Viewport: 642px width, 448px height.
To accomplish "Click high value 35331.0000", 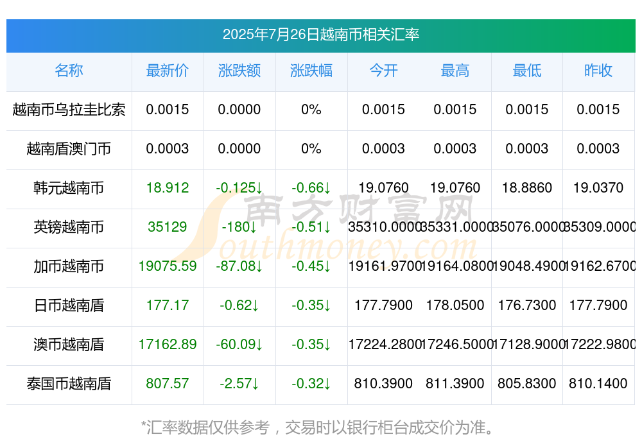I will pyautogui.click(x=456, y=227).
